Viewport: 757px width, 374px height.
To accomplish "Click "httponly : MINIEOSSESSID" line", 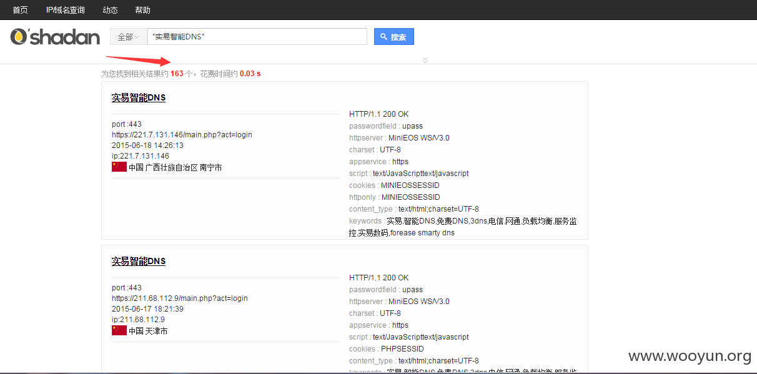I will [394, 197].
